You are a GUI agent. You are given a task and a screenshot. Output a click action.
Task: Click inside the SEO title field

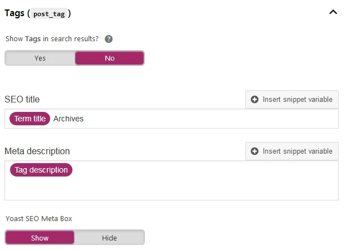click(x=172, y=119)
